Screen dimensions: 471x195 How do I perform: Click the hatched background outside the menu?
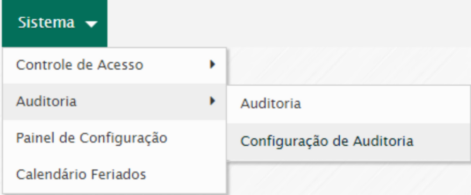348,66
